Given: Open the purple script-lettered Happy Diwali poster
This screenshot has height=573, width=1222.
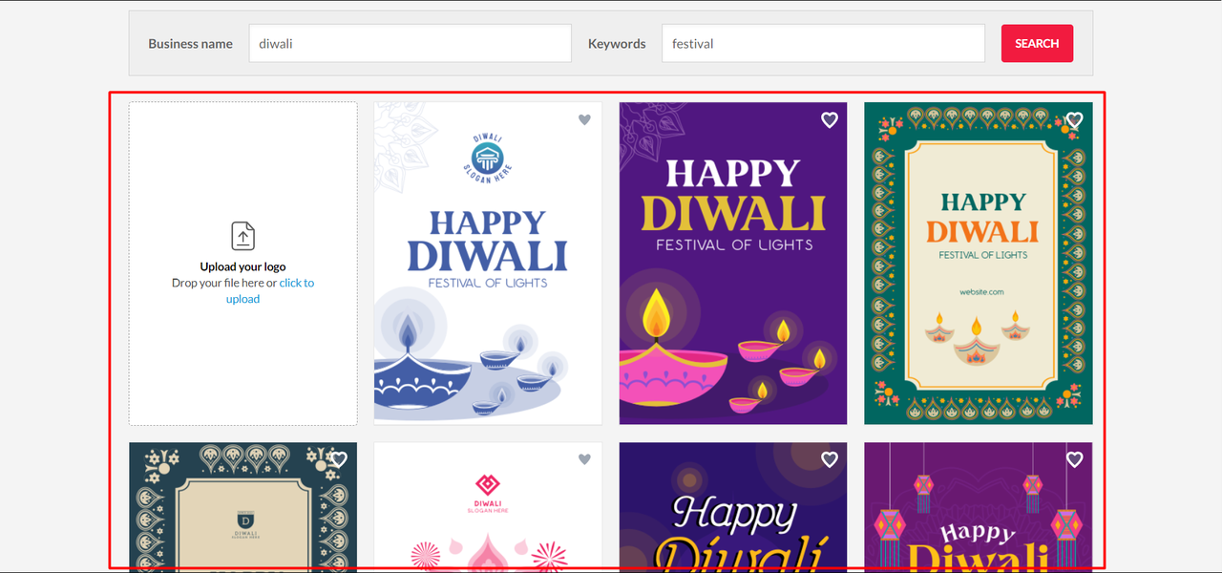Looking at the screenshot, I should pyautogui.click(x=733, y=508).
